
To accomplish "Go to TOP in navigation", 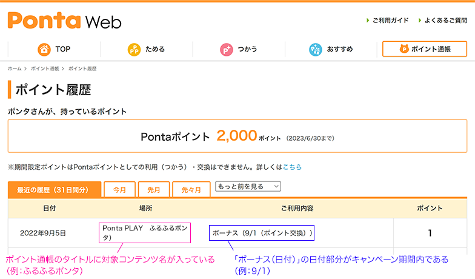I will pyautogui.click(x=55, y=49).
